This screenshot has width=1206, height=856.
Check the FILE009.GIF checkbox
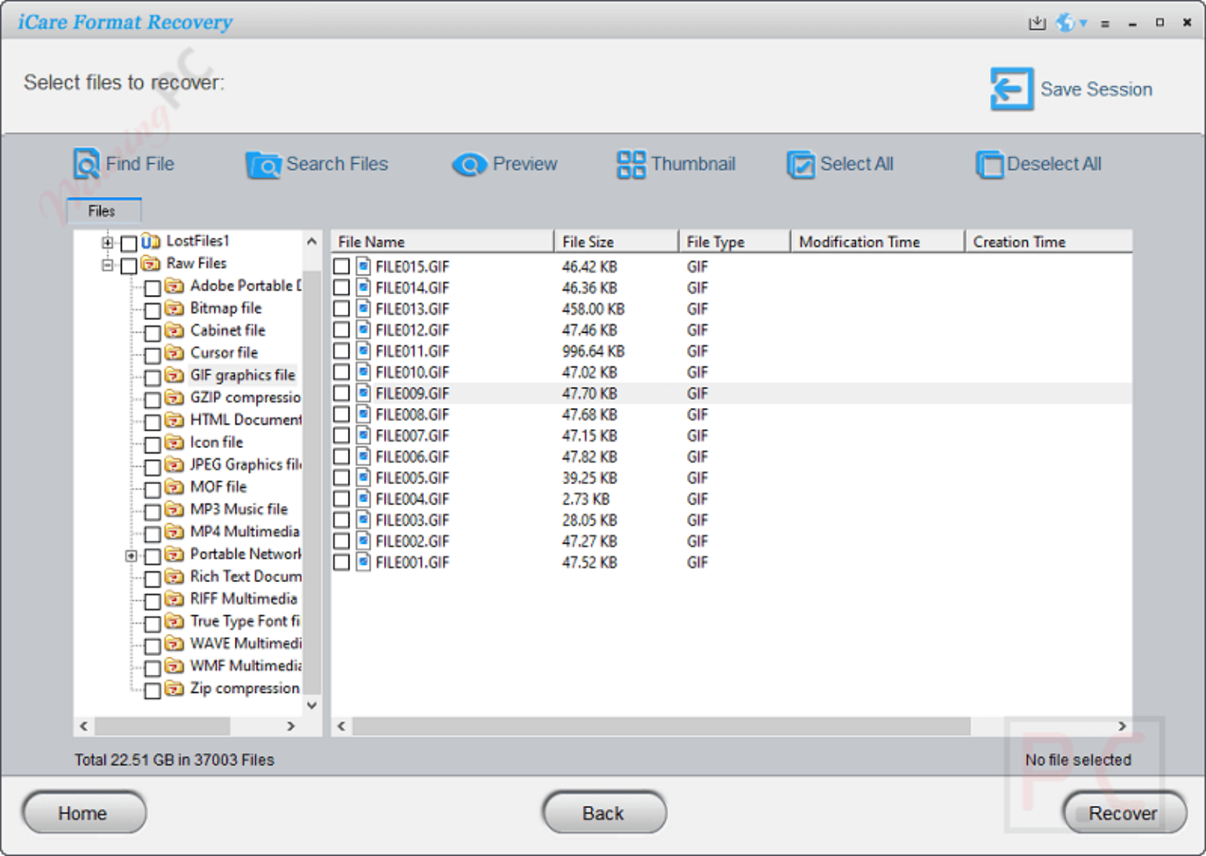point(342,393)
